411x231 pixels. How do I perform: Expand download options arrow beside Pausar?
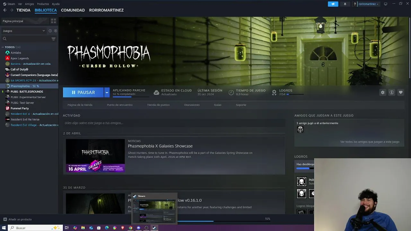(x=107, y=92)
